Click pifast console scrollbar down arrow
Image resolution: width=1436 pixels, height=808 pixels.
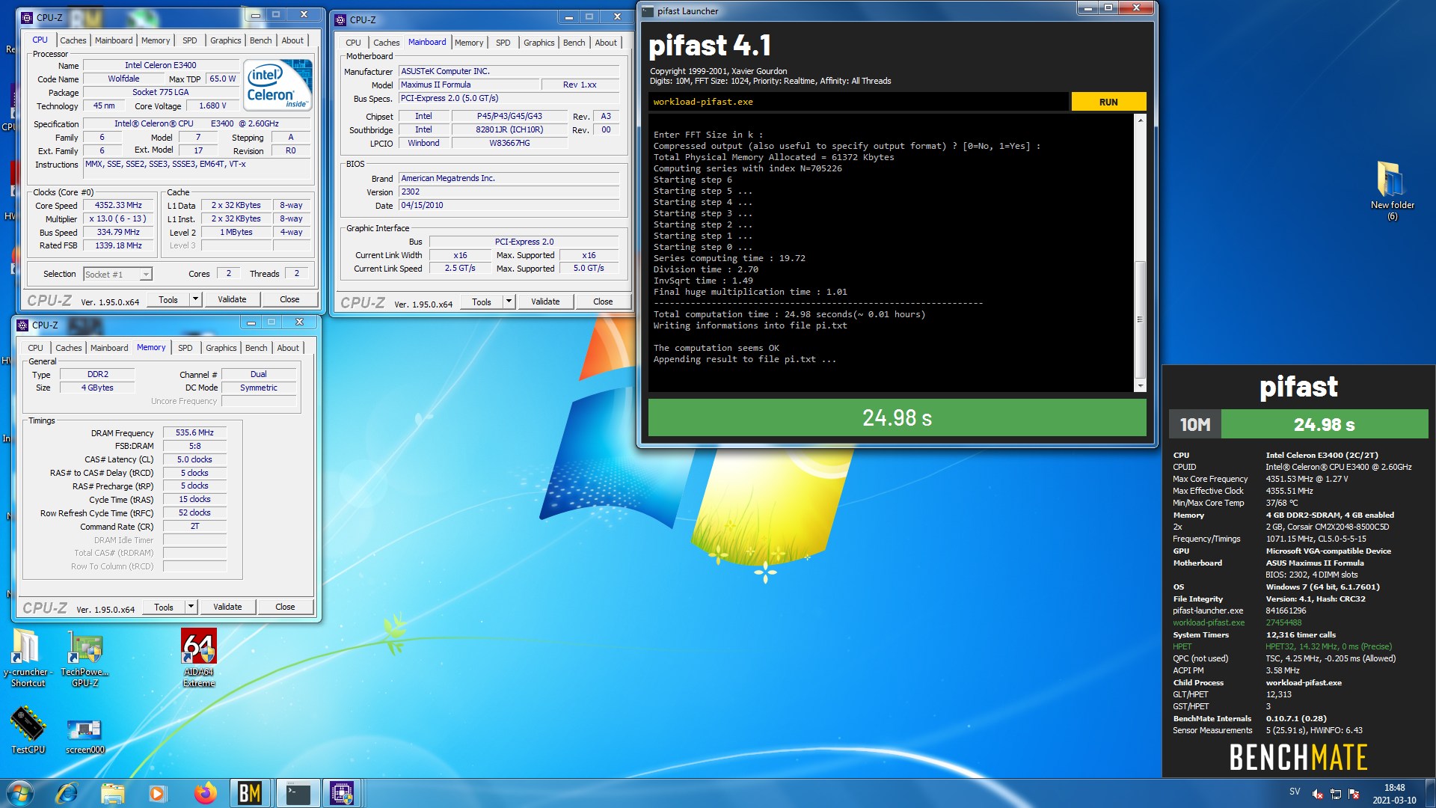[x=1141, y=386]
